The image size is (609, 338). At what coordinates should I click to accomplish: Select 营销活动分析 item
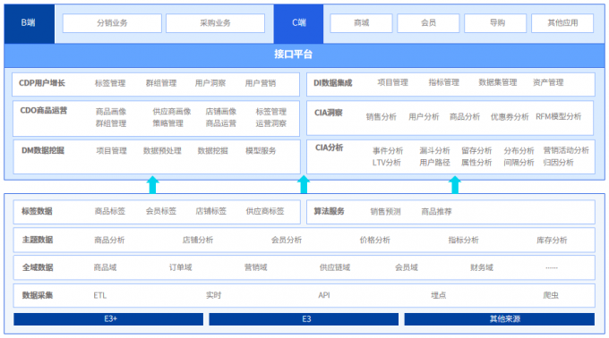566,150
